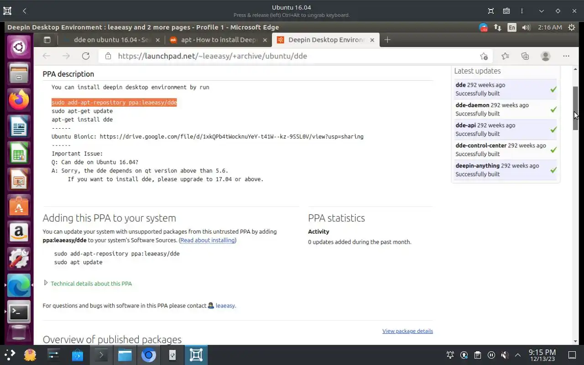Open KDE system settings taskbar icon

[x=53, y=355]
